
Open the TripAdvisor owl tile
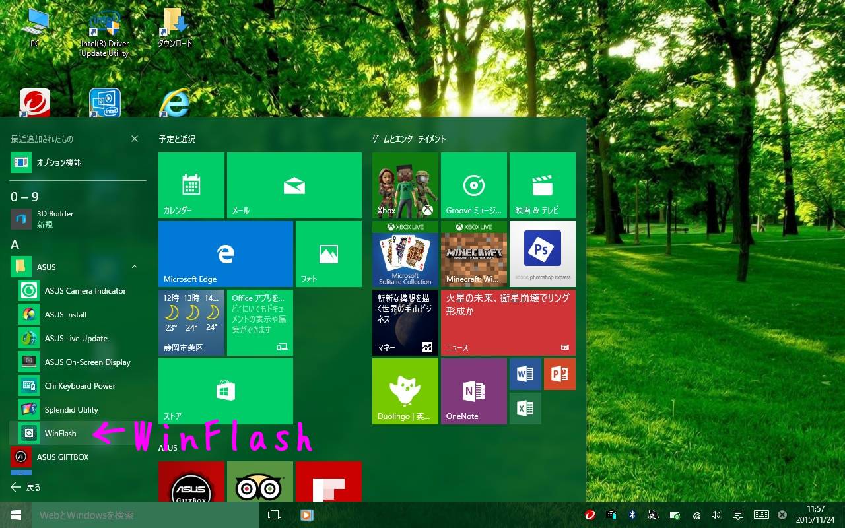[x=260, y=482]
